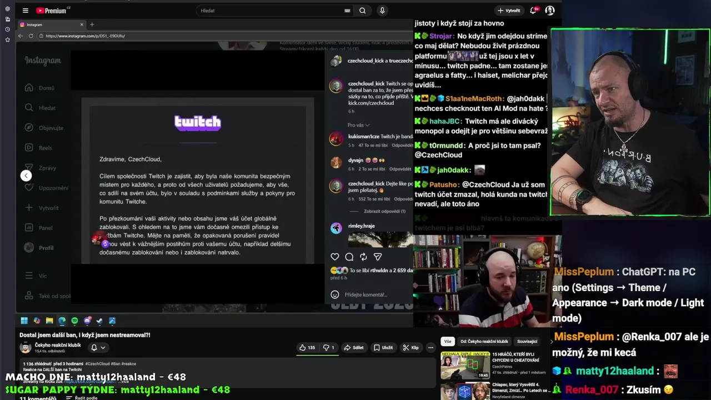
Task: Open Čekyho reakční klubík channel name
Action: 57,345
